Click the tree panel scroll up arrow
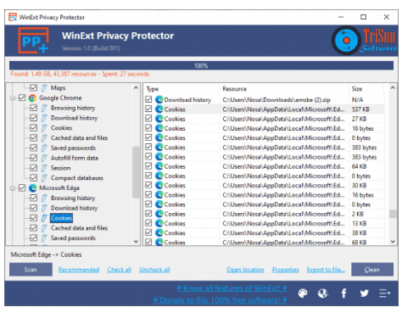Screen dimensions: 402x313 [136, 87]
